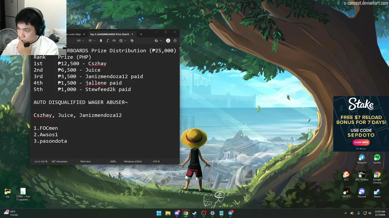Screen dimensions: 389x218
Task: Open Discord from the taskbar
Action: click(x=177, y=213)
